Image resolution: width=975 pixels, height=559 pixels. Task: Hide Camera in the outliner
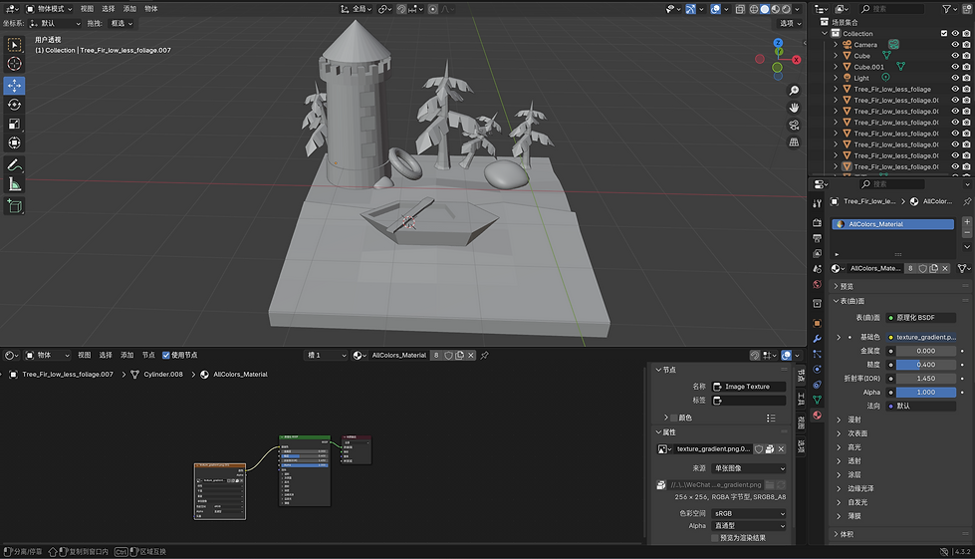click(955, 45)
